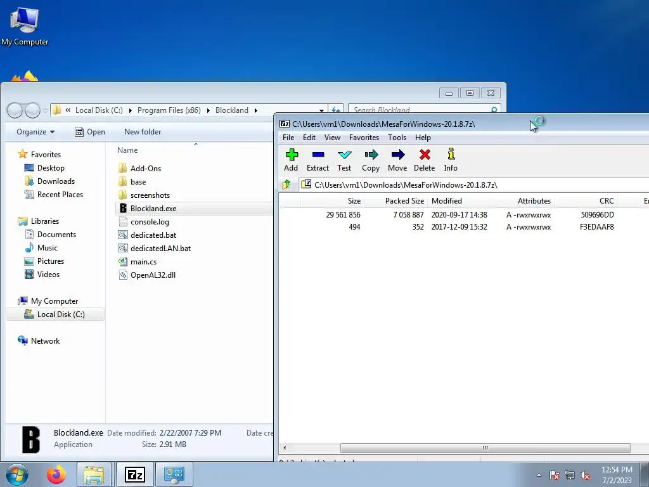
Task: Select the 29 561 856 size row in 7-Zip
Action: [x=463, y=215]
